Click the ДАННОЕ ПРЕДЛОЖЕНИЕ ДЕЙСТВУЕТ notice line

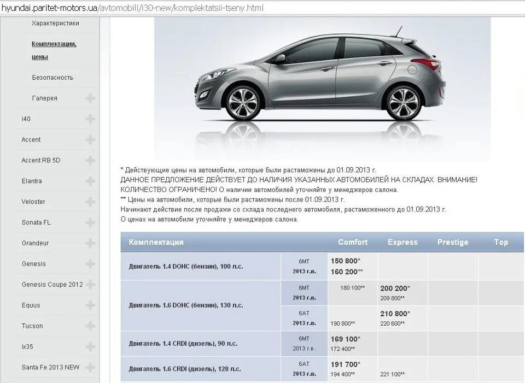pyautogui.click(x=299, y=180)
